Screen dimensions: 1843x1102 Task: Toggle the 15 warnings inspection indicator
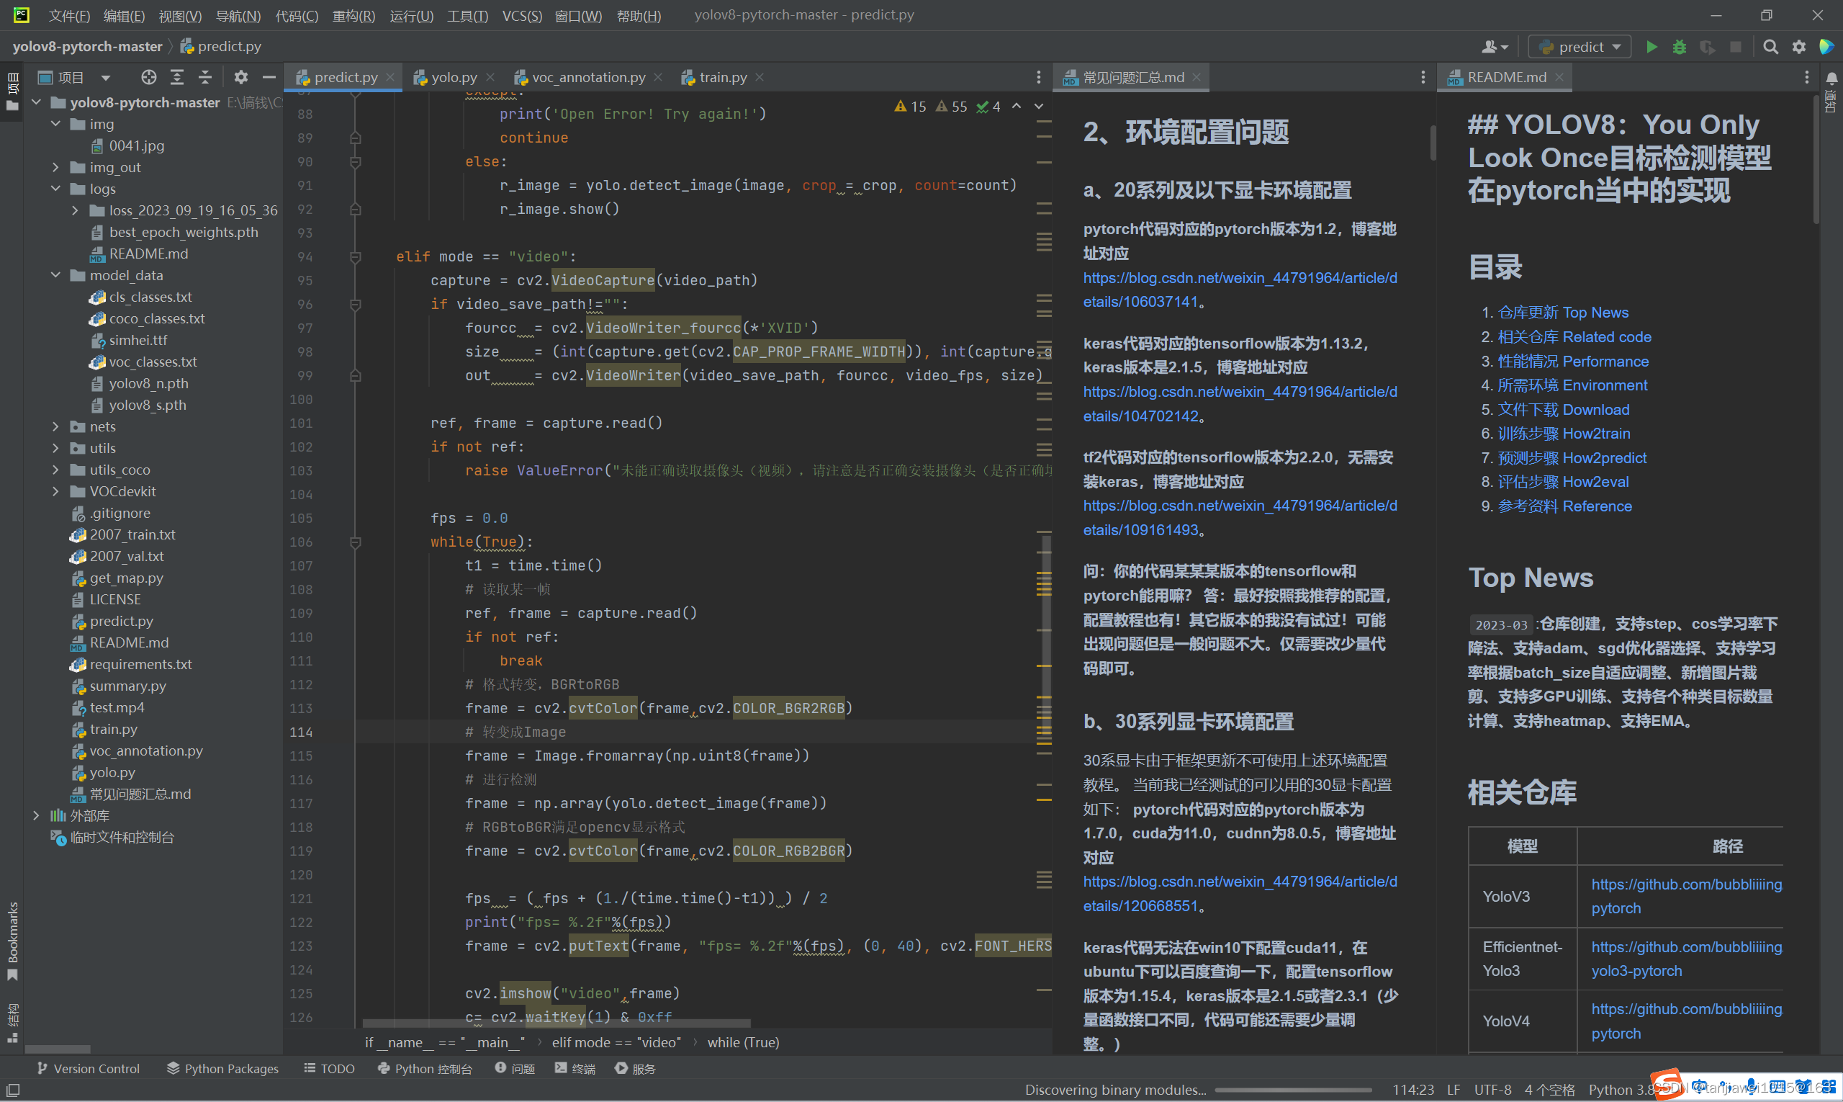click(910, 106)
